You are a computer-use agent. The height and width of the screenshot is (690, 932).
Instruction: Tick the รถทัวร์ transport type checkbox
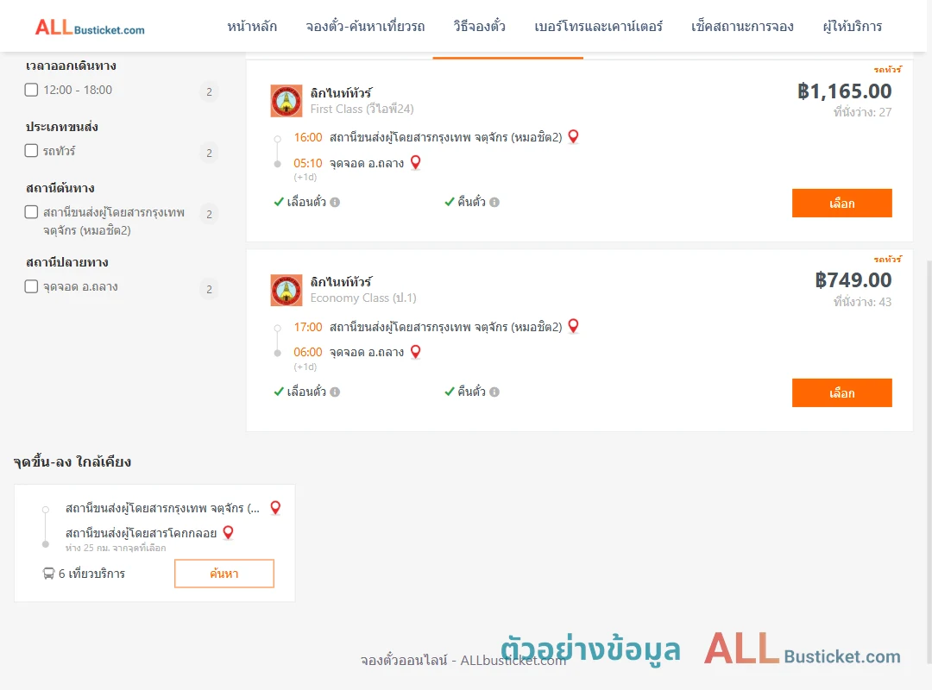pyautogui.click(x=32, y=150)
